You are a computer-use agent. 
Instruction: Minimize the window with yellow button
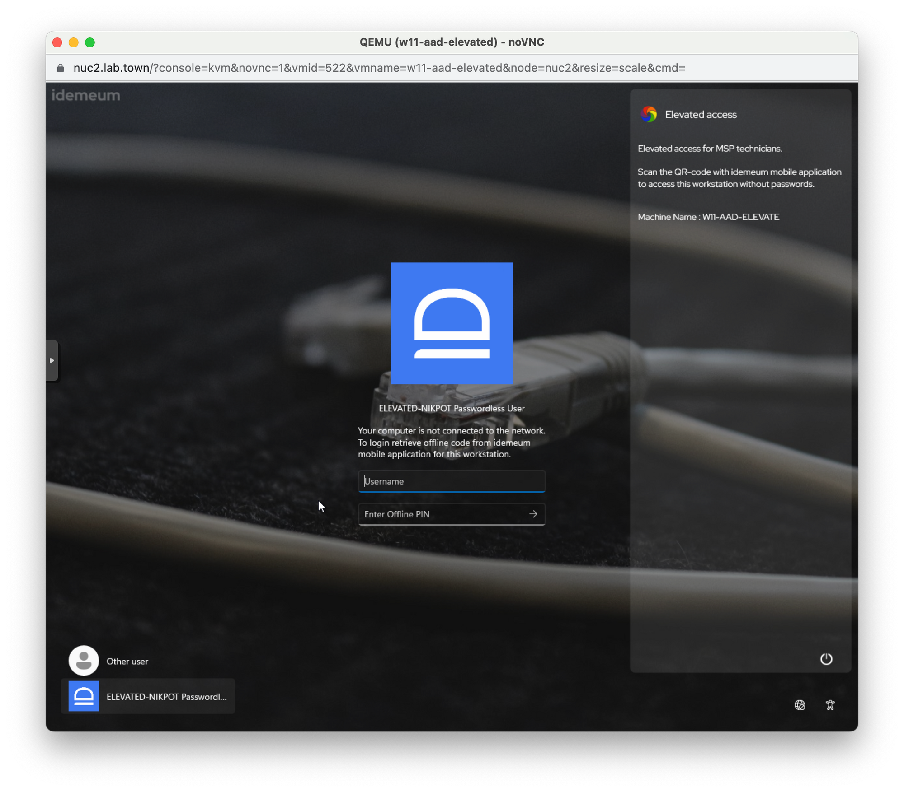[74, 42]
